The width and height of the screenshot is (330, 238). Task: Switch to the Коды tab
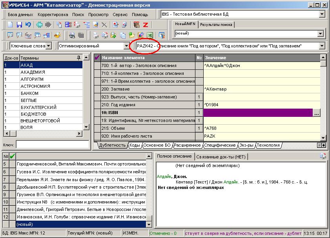135,145
